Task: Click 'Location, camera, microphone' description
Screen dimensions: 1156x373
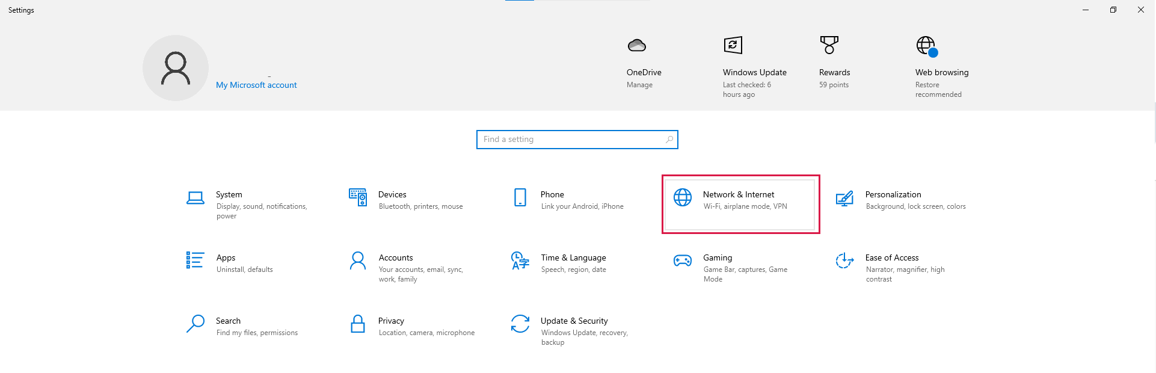Action: (426, 333)
